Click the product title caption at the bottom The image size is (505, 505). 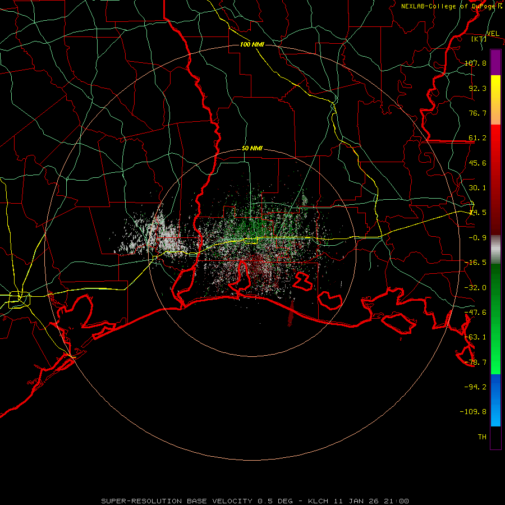pyautogui.click(x=255, y=501)
